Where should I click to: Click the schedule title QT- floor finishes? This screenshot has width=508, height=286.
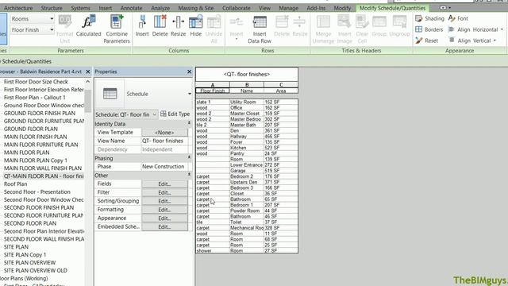247,74
